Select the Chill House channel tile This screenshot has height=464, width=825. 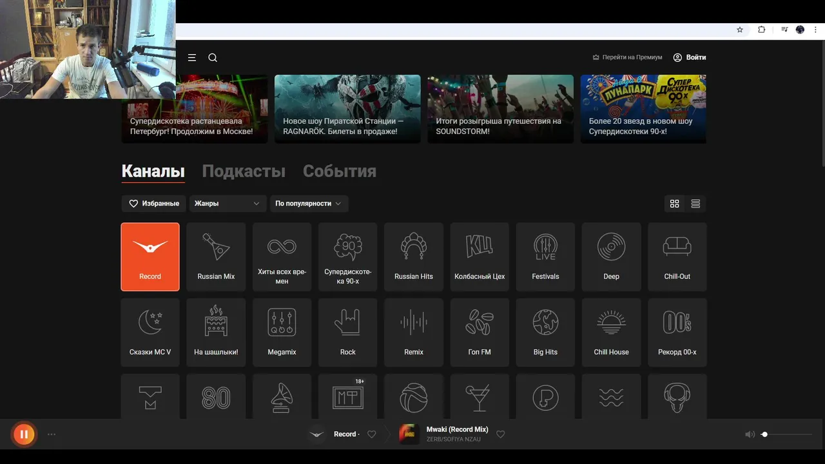pos(611,333)
